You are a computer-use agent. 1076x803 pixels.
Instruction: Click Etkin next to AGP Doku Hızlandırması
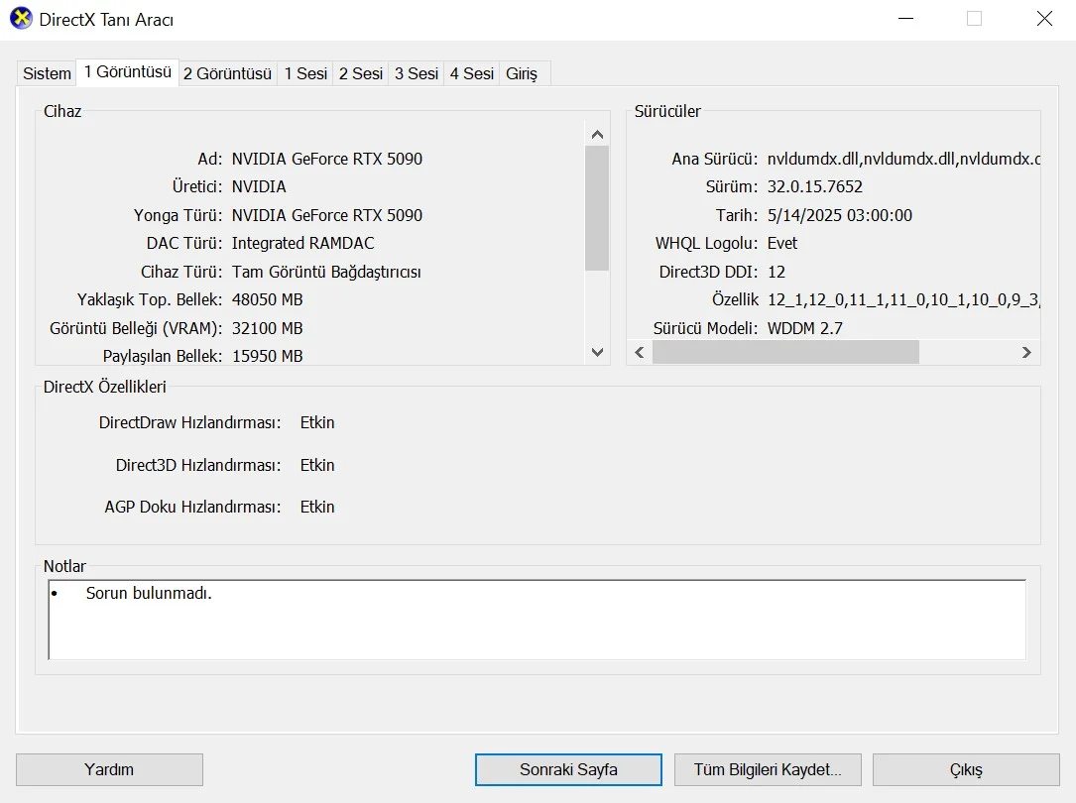(x=317, y=507)
